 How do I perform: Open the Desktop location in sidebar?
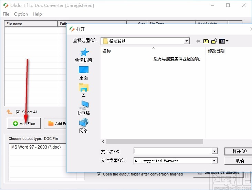click(x=84, y=73)
